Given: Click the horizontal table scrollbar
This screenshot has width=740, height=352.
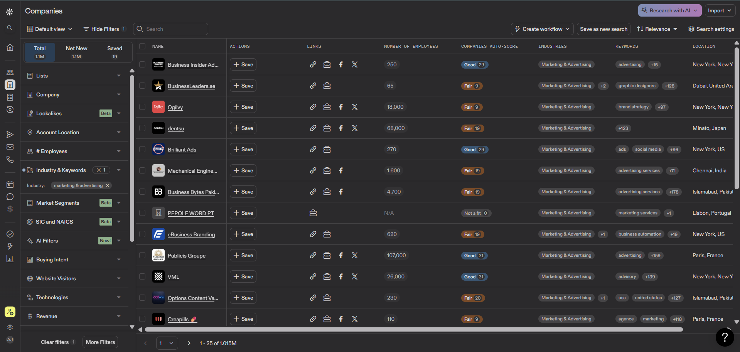Looking at the screenshot, I should (414, 329).
